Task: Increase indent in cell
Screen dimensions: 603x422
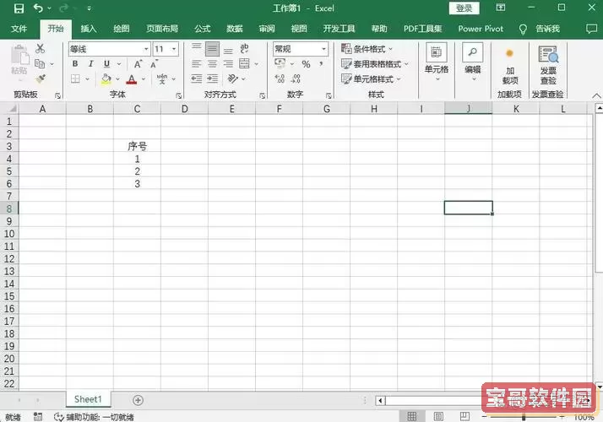Action: (x=212, y=78)
